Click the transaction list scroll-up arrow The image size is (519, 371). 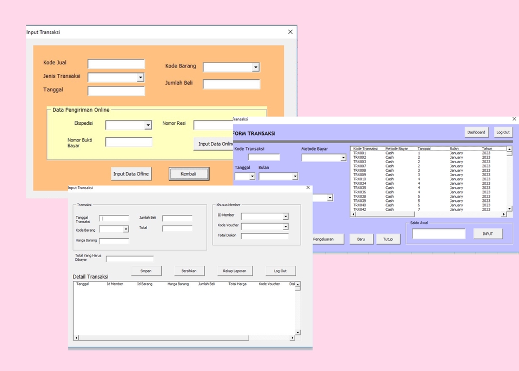coord(509,149)
